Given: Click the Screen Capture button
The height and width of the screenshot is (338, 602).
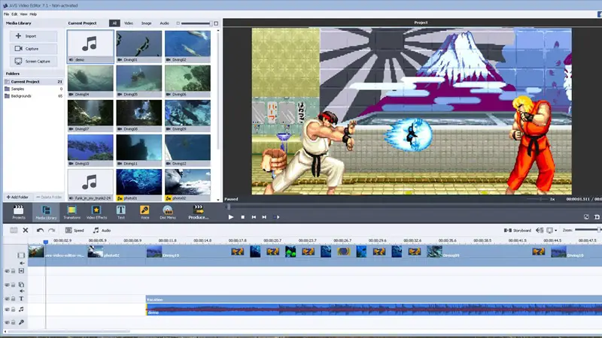Looking at the screenshot, I should (x=33, y=62).
